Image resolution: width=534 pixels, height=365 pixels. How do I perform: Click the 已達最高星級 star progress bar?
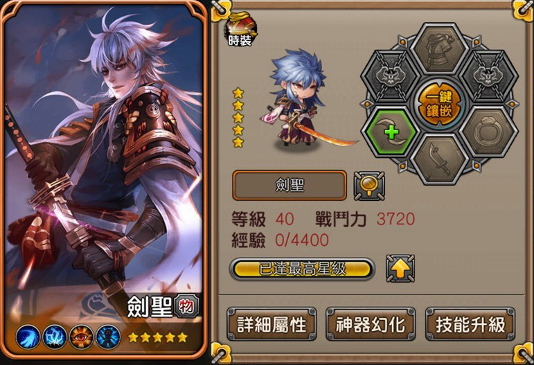click(302, 269)
